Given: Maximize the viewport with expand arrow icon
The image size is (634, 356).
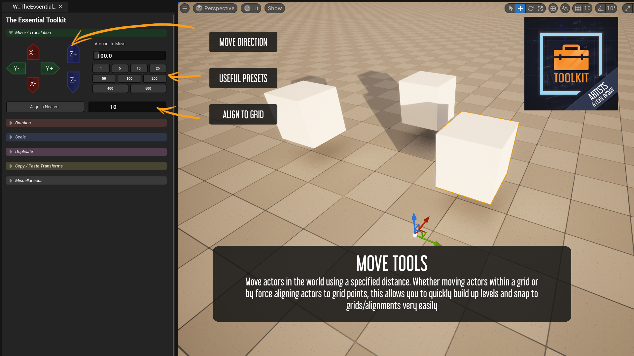Looking at the screenshot, I should coord(628,8).
